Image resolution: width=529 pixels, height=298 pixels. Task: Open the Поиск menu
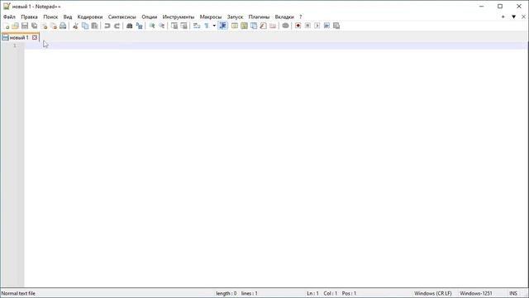[x=50, y=17]
